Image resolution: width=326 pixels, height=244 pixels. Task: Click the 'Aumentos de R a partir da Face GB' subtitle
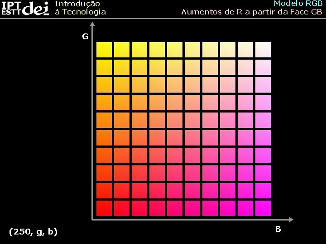(252, 12)
